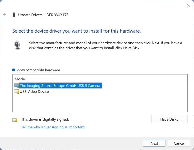Image resolution: width=194 pixels, height=150 pixels.
Task: Click the digitally signed certificate icon
Action: 15,120
